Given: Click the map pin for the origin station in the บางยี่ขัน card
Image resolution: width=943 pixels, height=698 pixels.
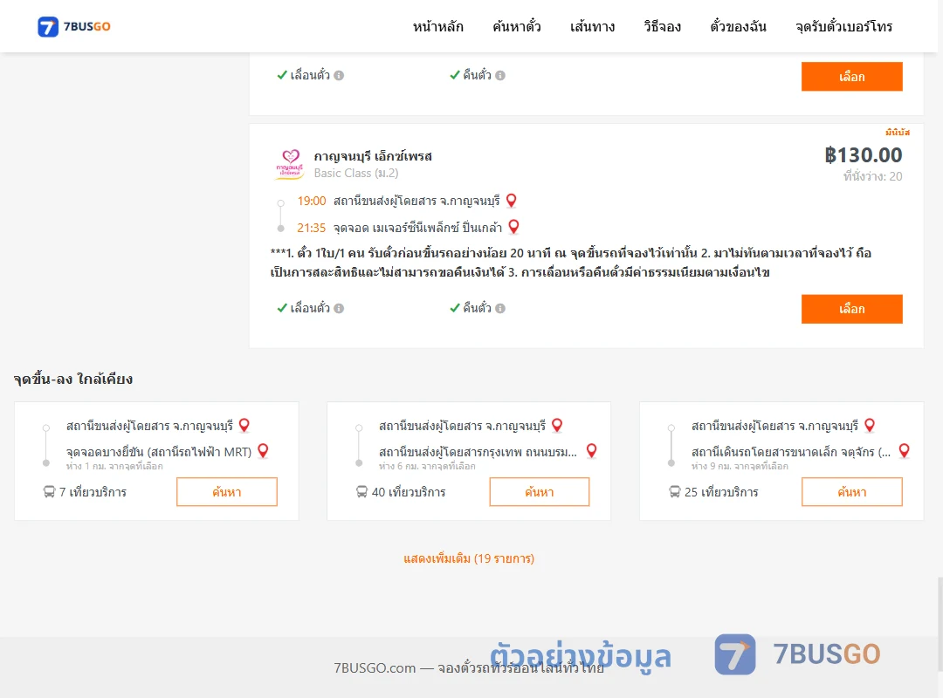Looking at the screenshot, I should click(244, 425).
